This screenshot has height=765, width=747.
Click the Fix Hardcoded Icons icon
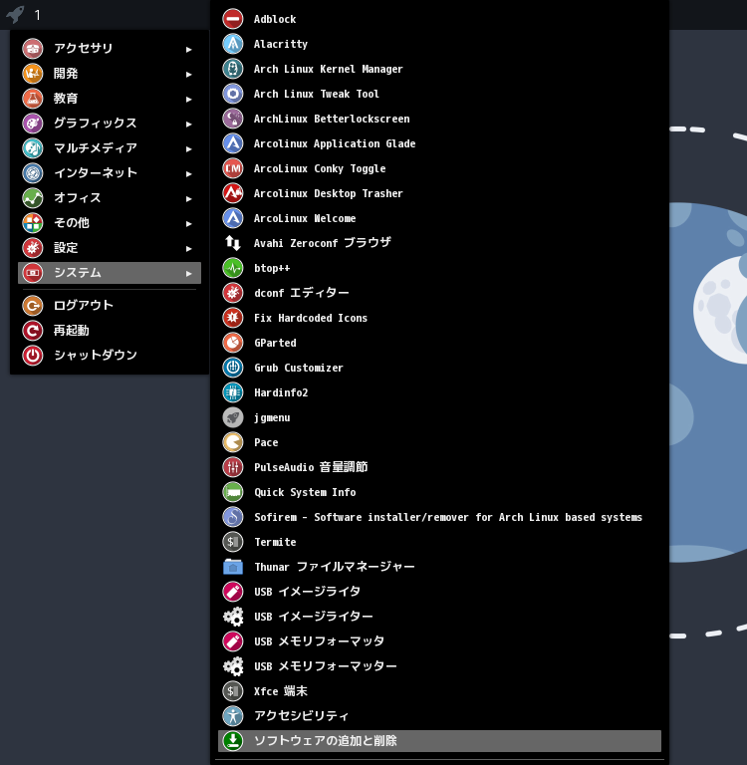click(233, 318)
